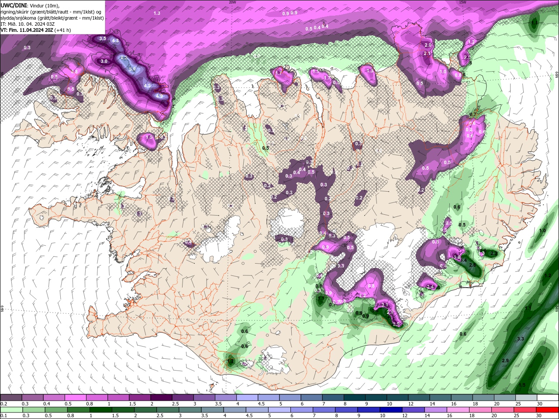The width and height of the screenshot is (559, 419).
Task: Click the 'Vindur (10m)' caption text
Action: 44,6
